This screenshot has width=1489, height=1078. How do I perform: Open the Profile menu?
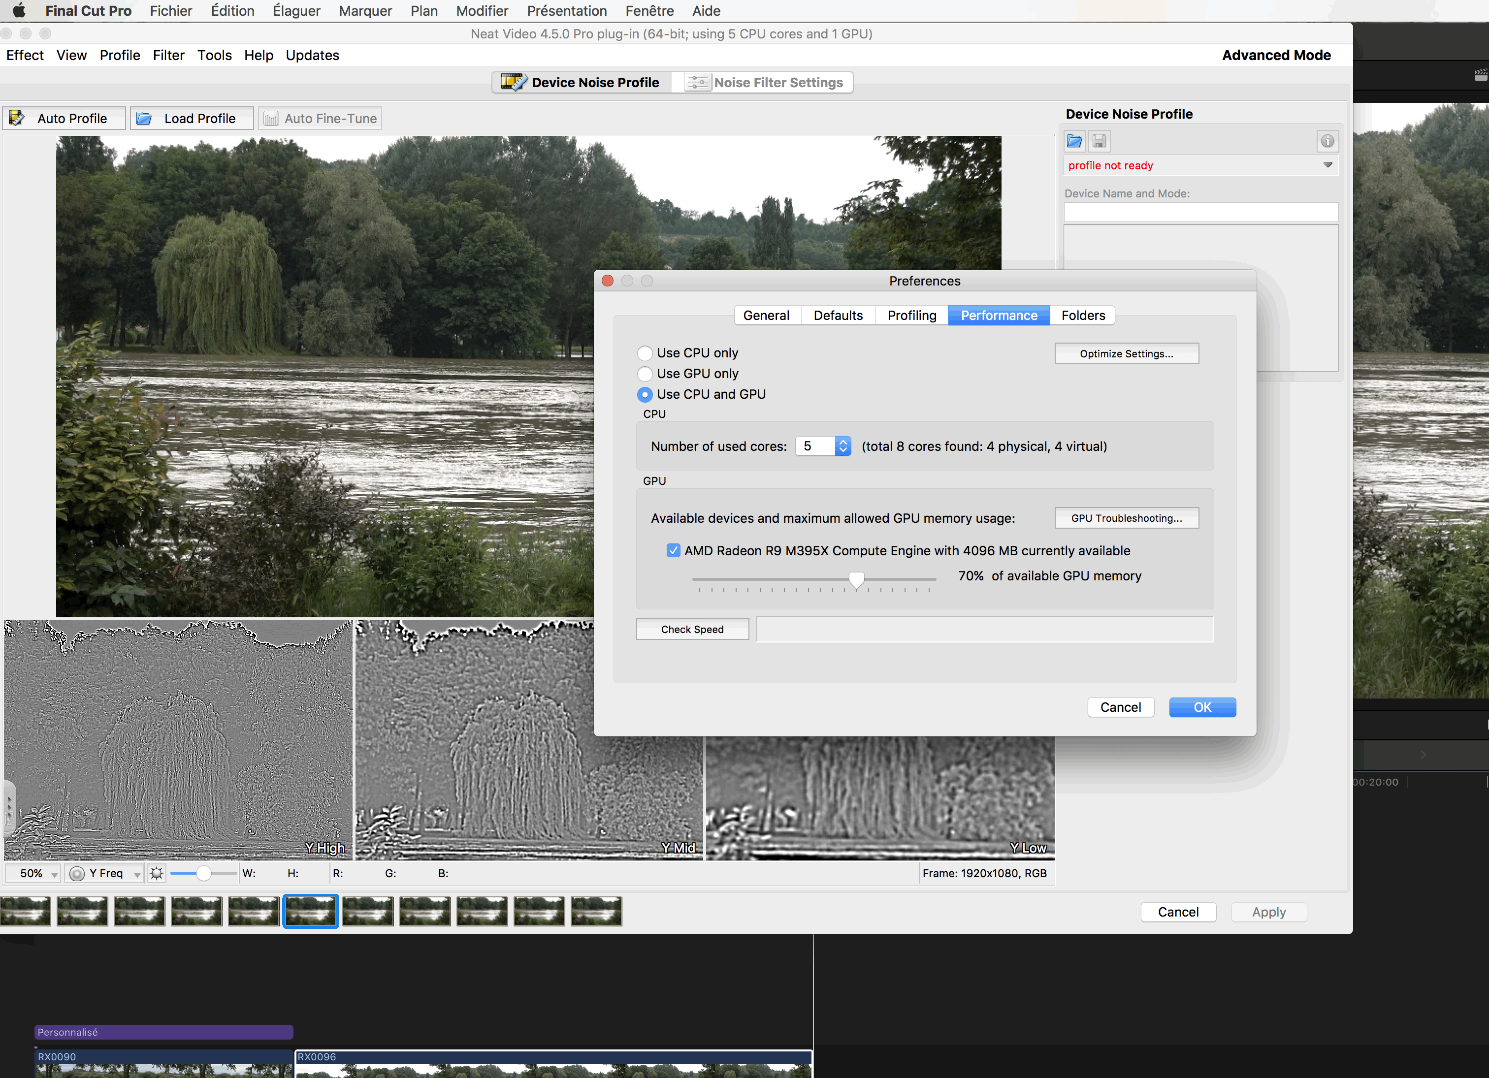click(120, 55)
